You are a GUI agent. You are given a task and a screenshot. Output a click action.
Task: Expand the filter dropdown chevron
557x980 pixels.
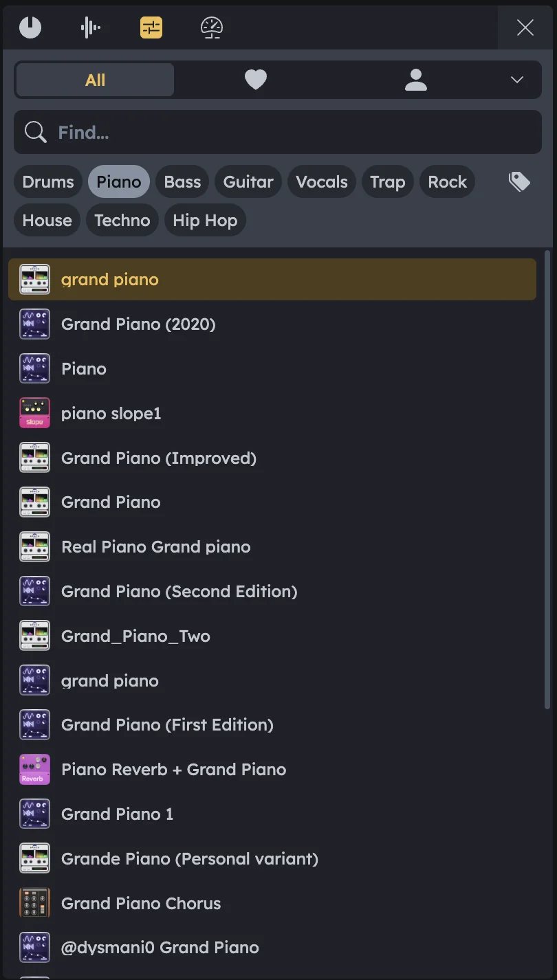pyautogui.click(x=516, y=80)
